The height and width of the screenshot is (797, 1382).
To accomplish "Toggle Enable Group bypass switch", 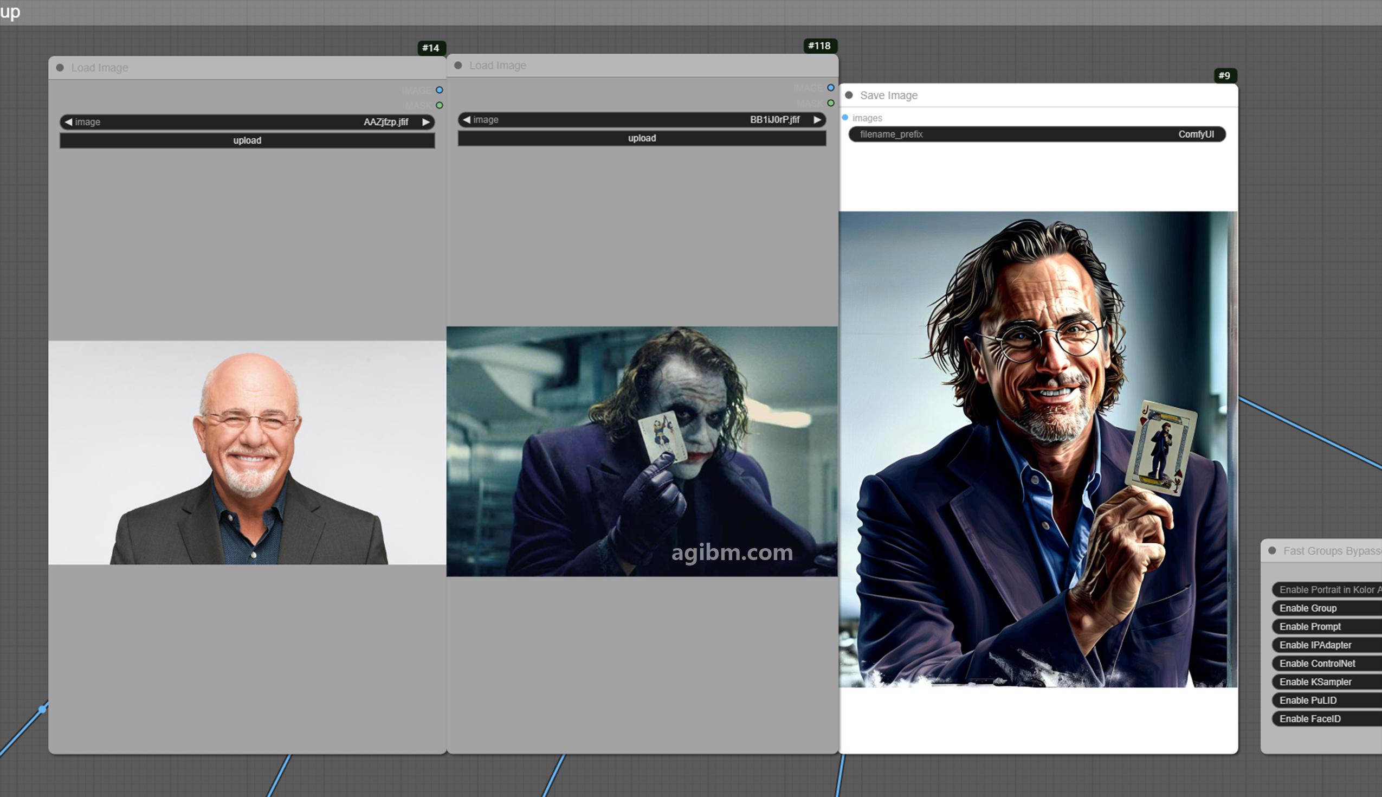I will point(1327,608).
